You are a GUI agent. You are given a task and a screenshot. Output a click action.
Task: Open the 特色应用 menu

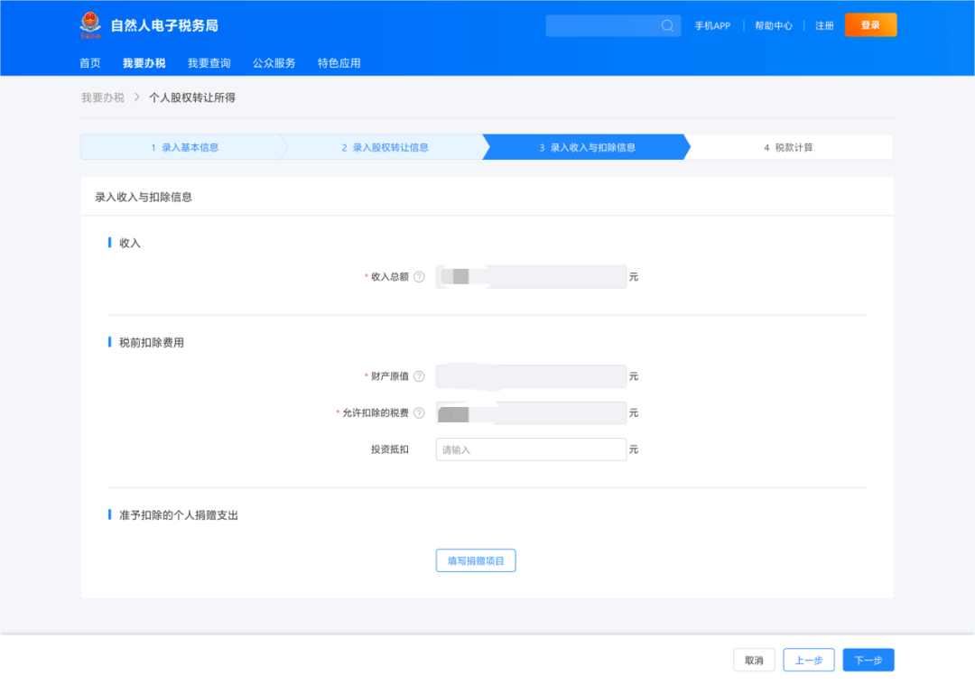pyautogui.click(x=338, y=63)
